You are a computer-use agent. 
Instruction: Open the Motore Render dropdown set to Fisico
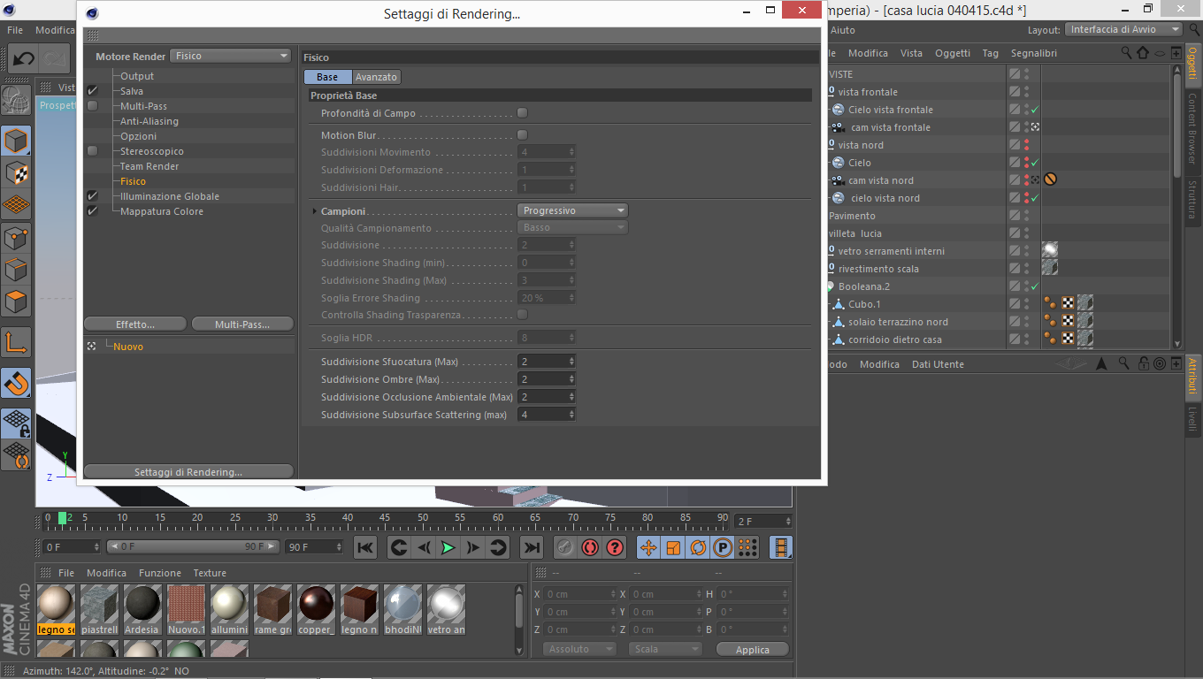(230, 56)
